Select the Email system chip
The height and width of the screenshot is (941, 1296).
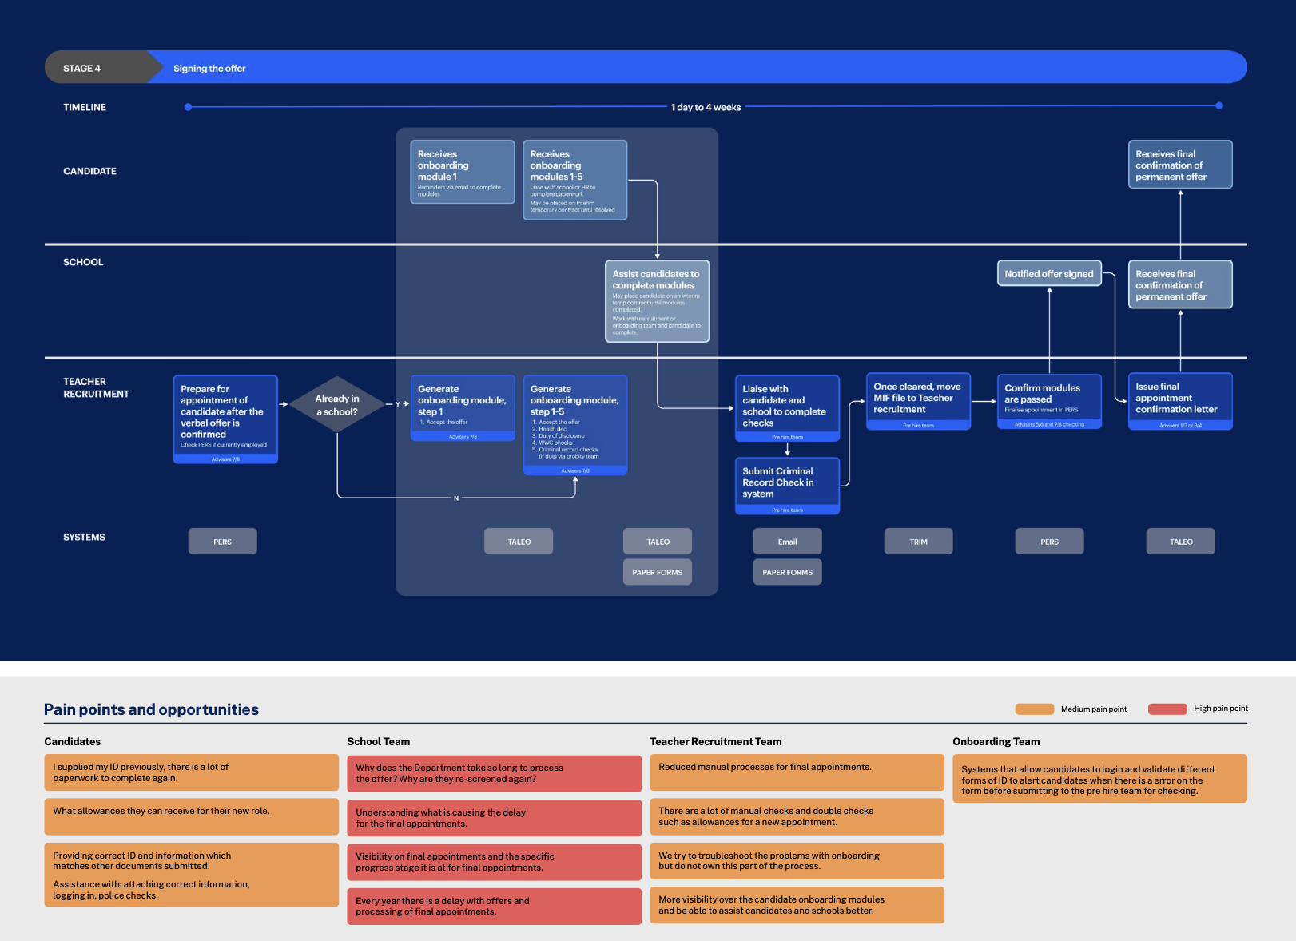tap(787, 542)
